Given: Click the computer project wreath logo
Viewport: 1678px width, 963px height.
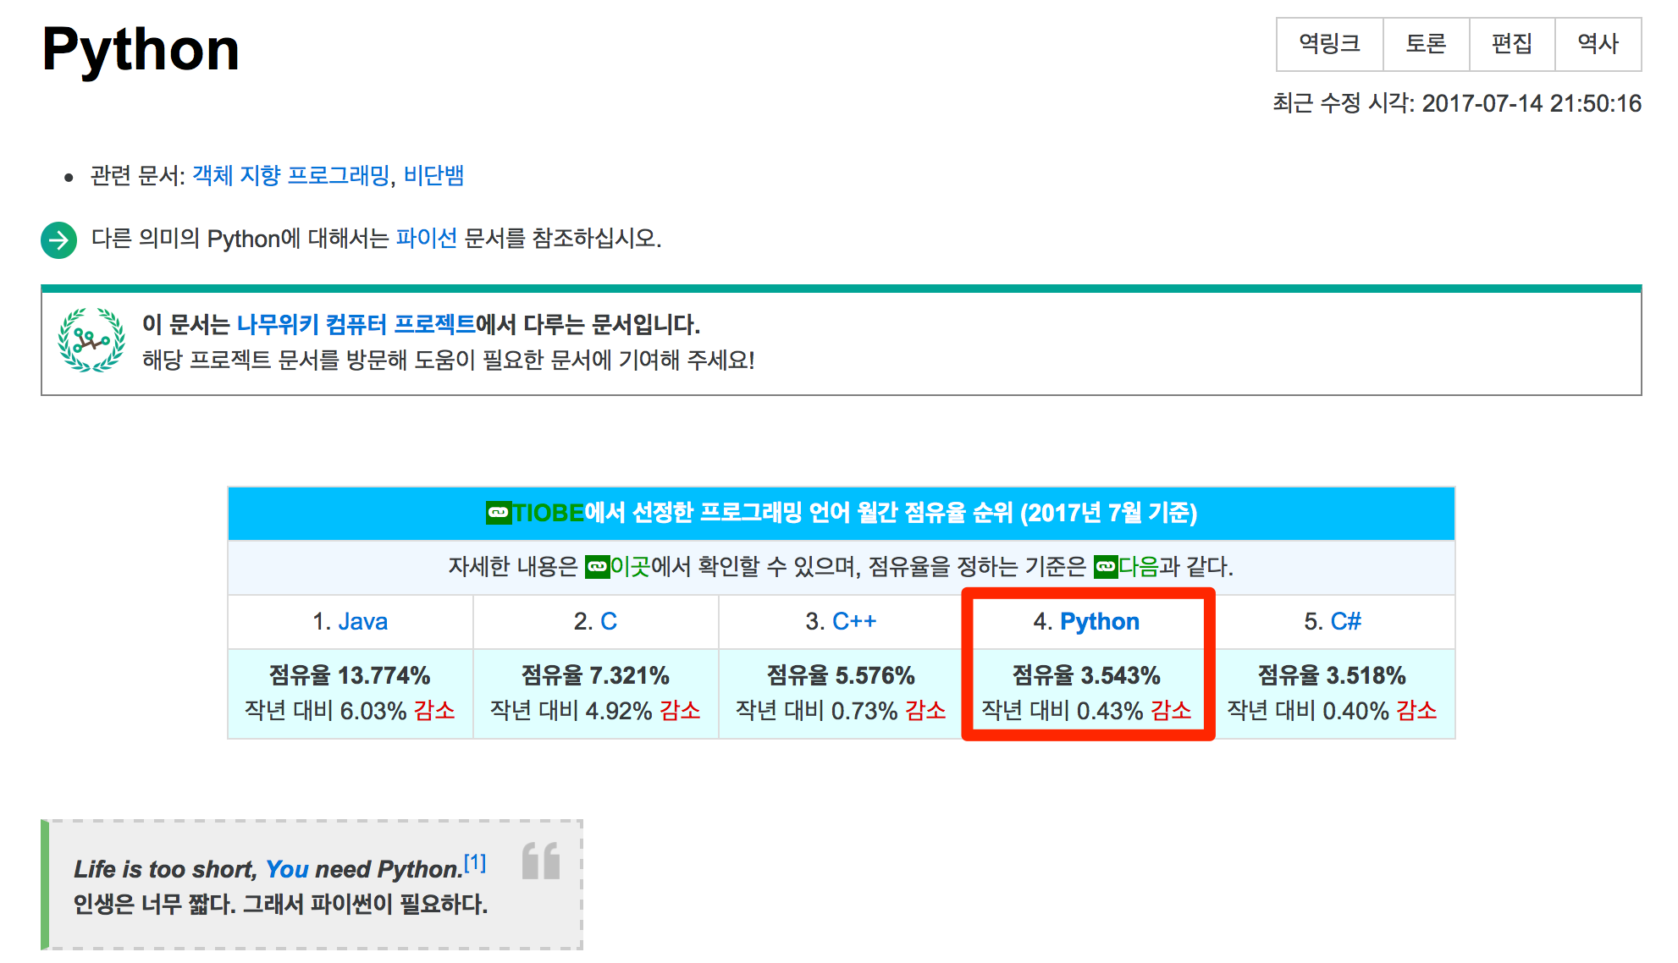Looking at the screenshot, I should 91,340.
